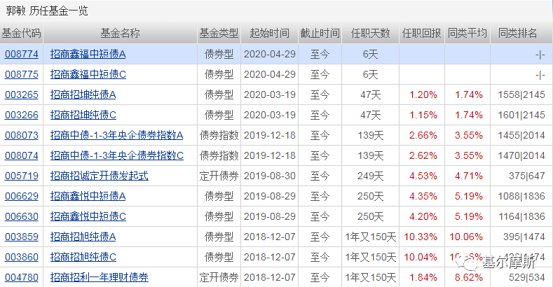The image size is (553, 287).
Task: Select peer average 8.62% cell
Action: [x=469, y=277]
